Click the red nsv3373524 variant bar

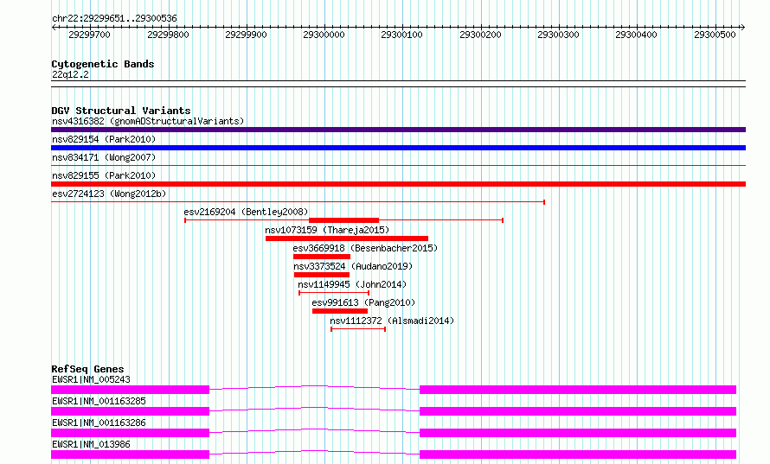[322, 275]
